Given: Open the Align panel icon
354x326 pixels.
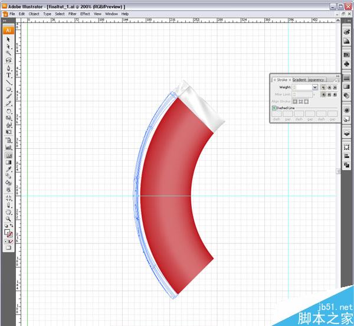Looking at the screenshot, I should tap(346, 156).
